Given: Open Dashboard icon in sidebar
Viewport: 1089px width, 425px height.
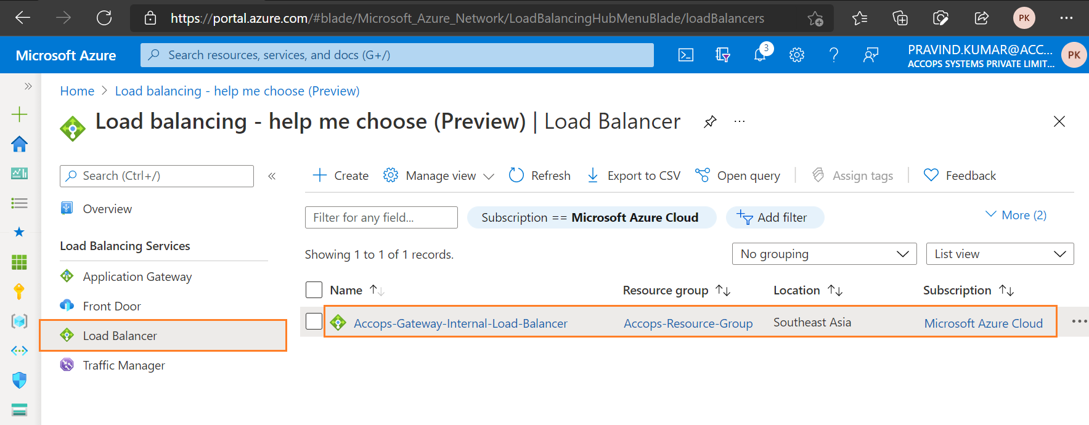Looking at the screenshot, I should click(x=20, y=174).
